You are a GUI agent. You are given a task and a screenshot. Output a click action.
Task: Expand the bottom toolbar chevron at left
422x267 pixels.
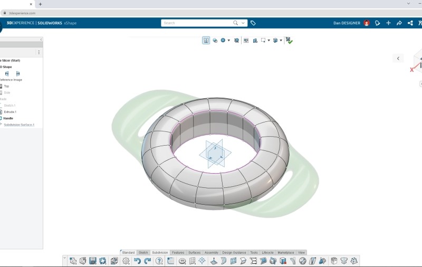[65, 258]
